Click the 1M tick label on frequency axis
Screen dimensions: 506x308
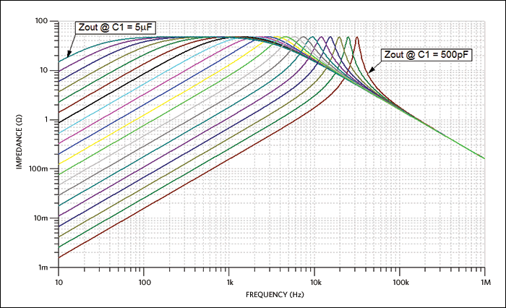coord(483,279)
